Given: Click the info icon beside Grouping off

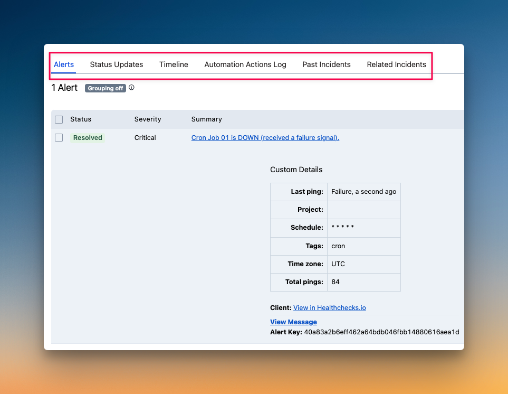Looking at the screenshot, I should pos(131,88).
